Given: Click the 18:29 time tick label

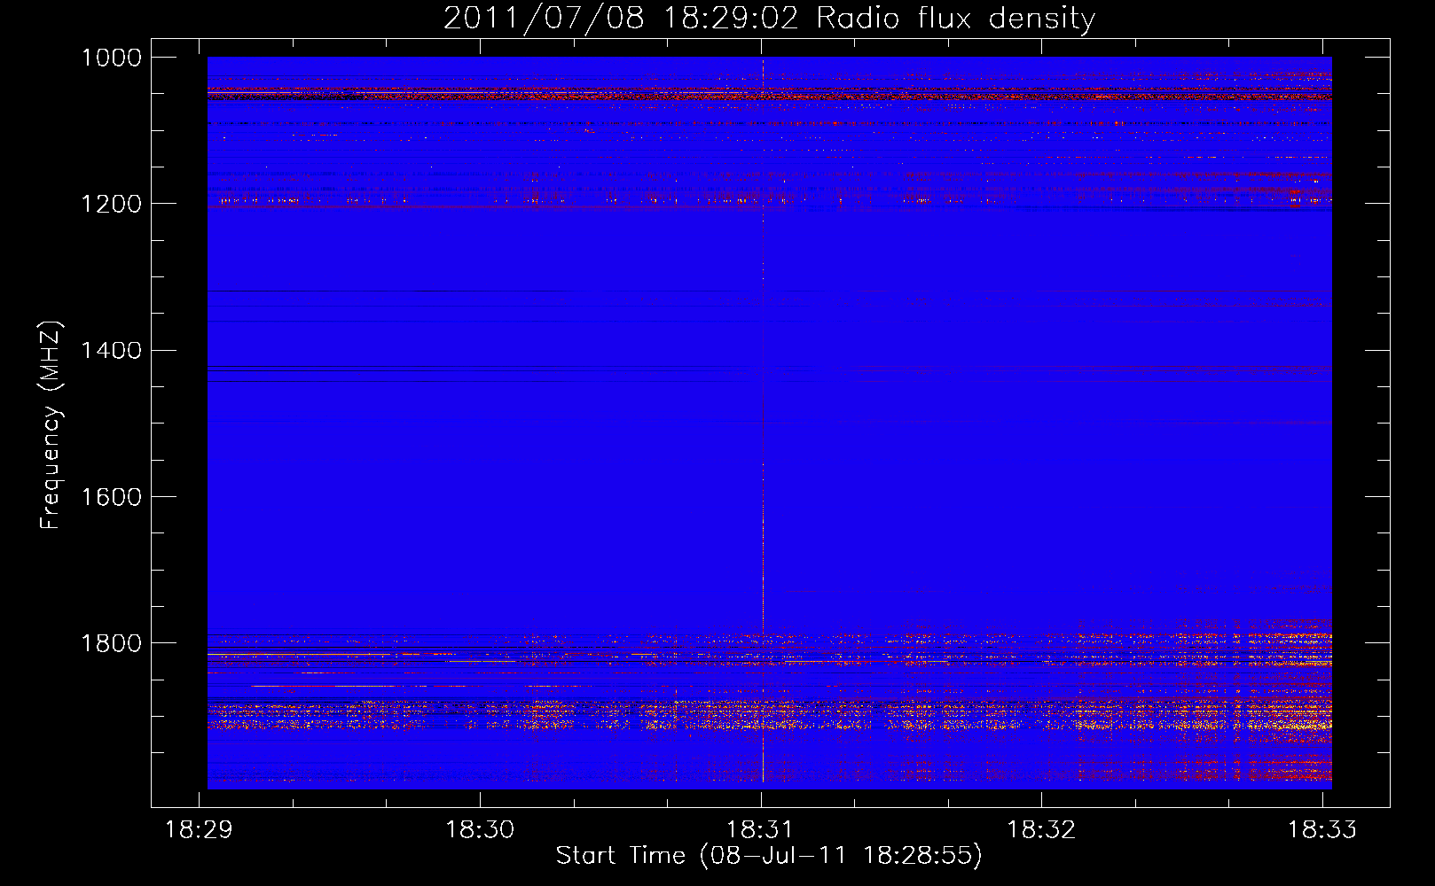Looking at the screenshot, I should click(x=200, y=829).
